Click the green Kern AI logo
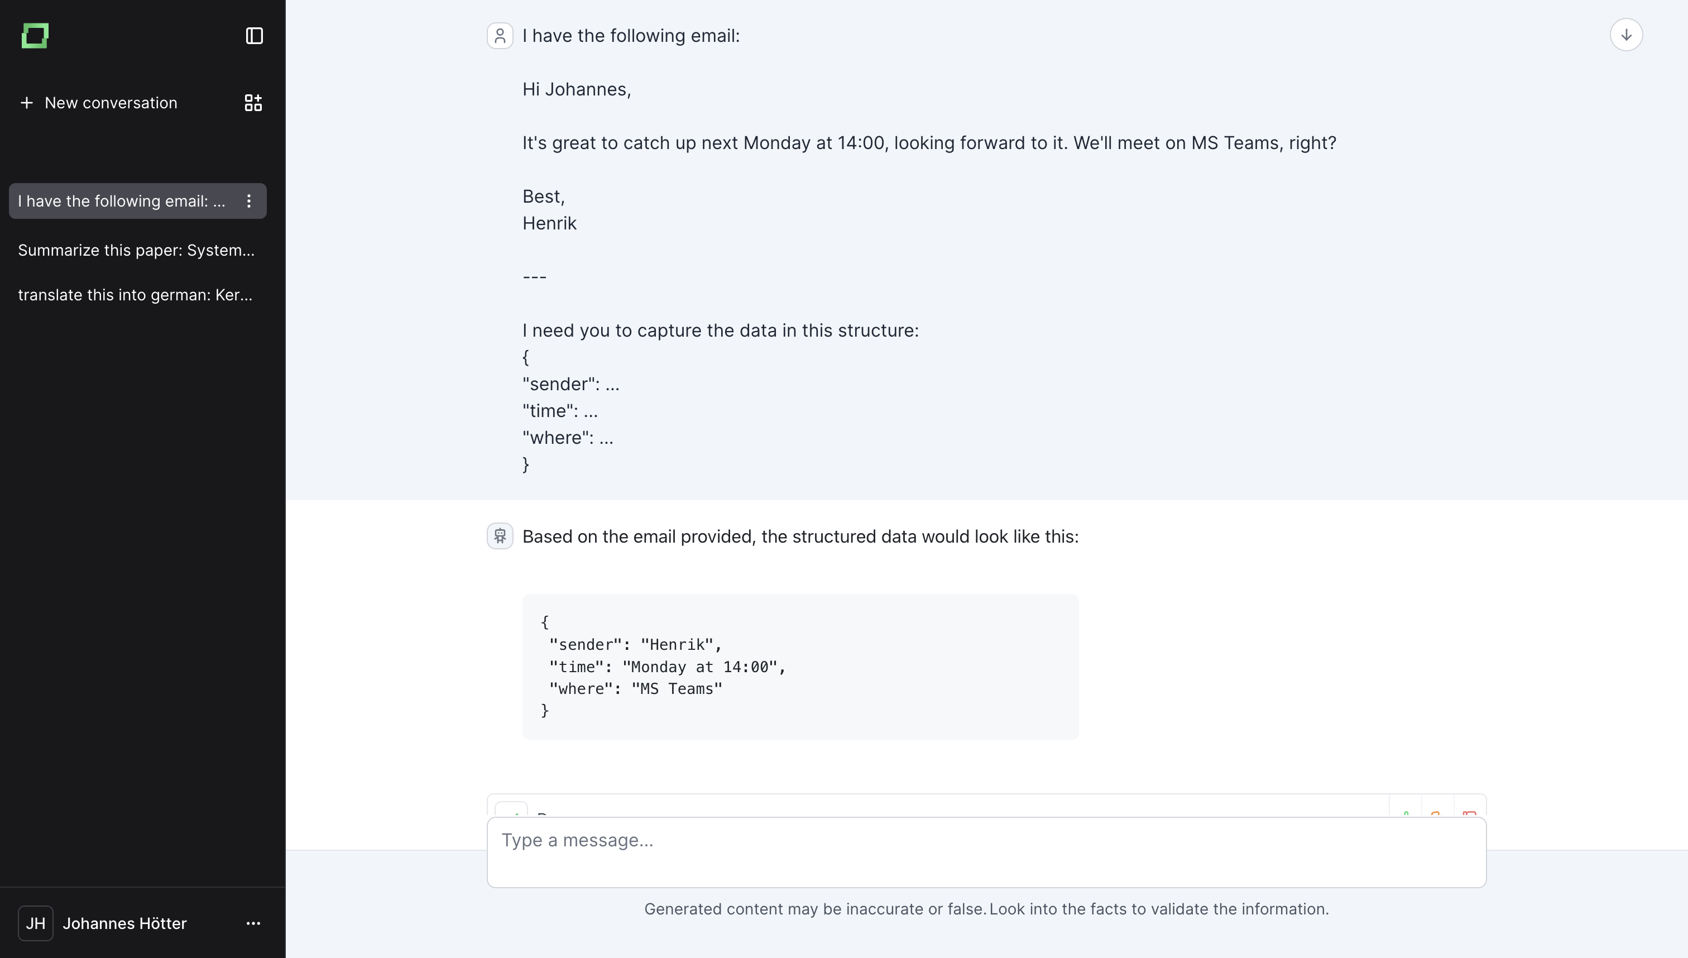The height and width of the screenshot is (958, 1688). [x=36, y=36]
